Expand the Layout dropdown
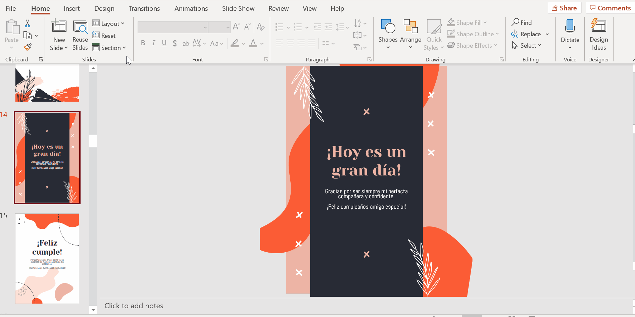635x317 pixels. [108, 23]
